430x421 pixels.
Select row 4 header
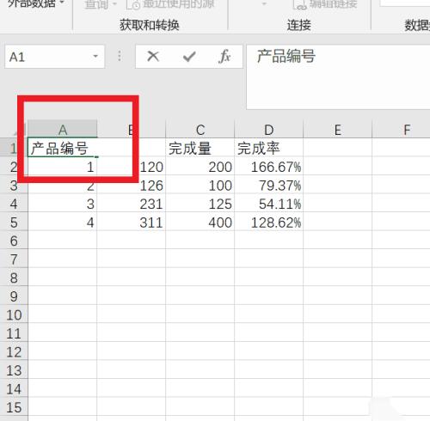(14, 204)
